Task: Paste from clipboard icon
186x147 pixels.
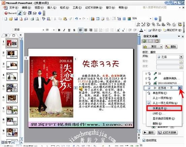Action: click(x=65, y=19)
